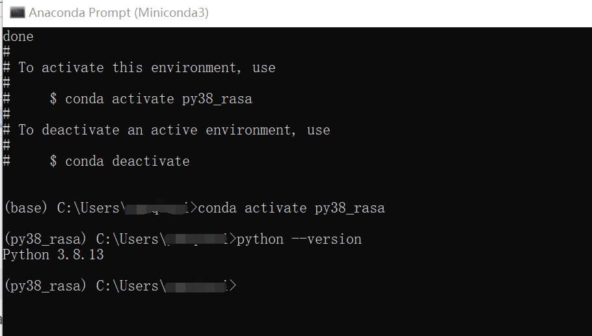Viewport: 592px width, 336px height.
Task: Click the typed "conda activate py38_rasa" command
Action: [x=291, y=208]
